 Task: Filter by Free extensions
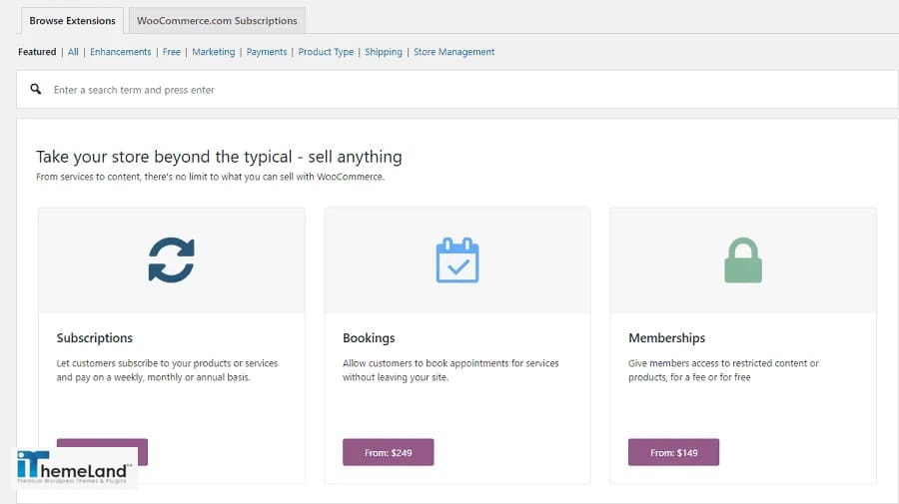click(172, 52)
